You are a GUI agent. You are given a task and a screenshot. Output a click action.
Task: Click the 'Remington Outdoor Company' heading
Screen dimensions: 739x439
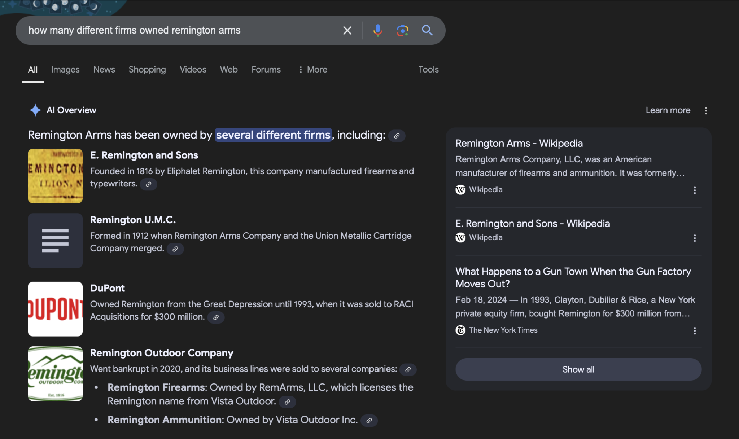162,353
